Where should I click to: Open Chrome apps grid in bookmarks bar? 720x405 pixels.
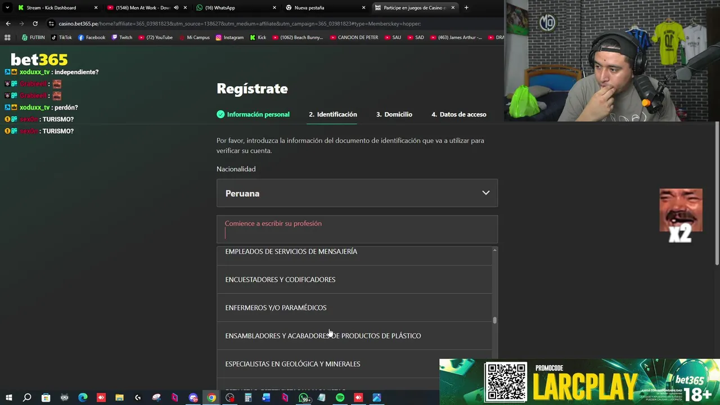click(x=7, y=37)
